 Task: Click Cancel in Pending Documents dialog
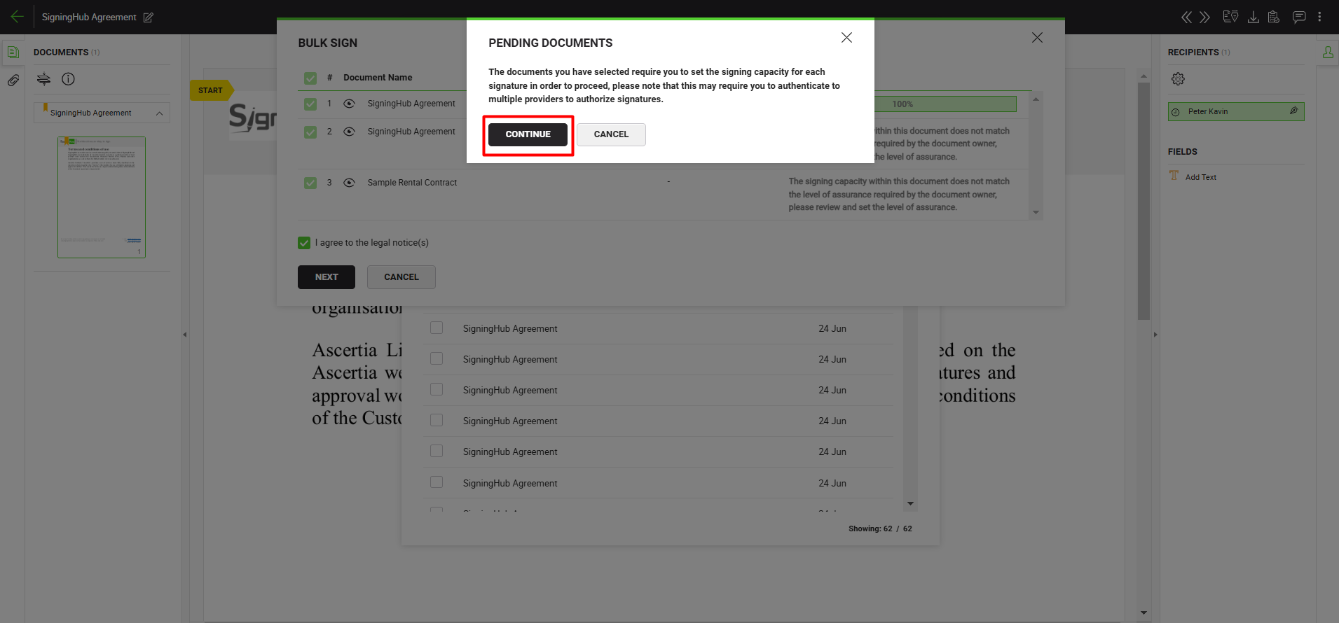611,134
